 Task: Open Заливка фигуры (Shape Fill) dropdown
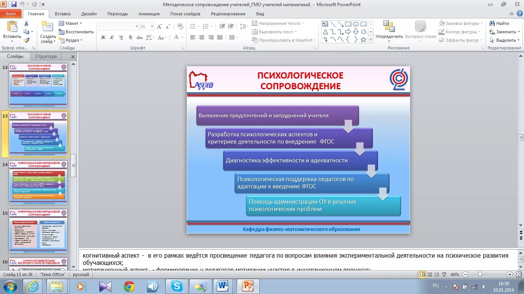point(460,23)
